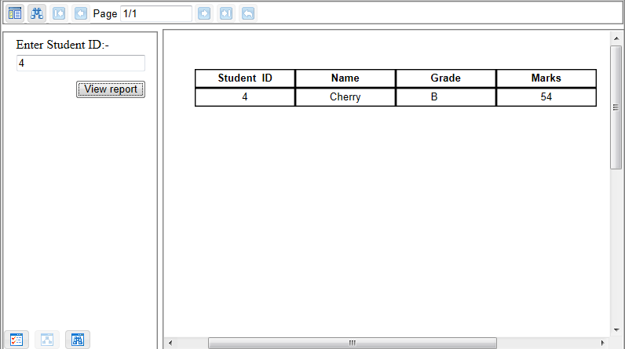625x349 pixels.
Task: Click the Grade column header
Action: pos(446,78)
